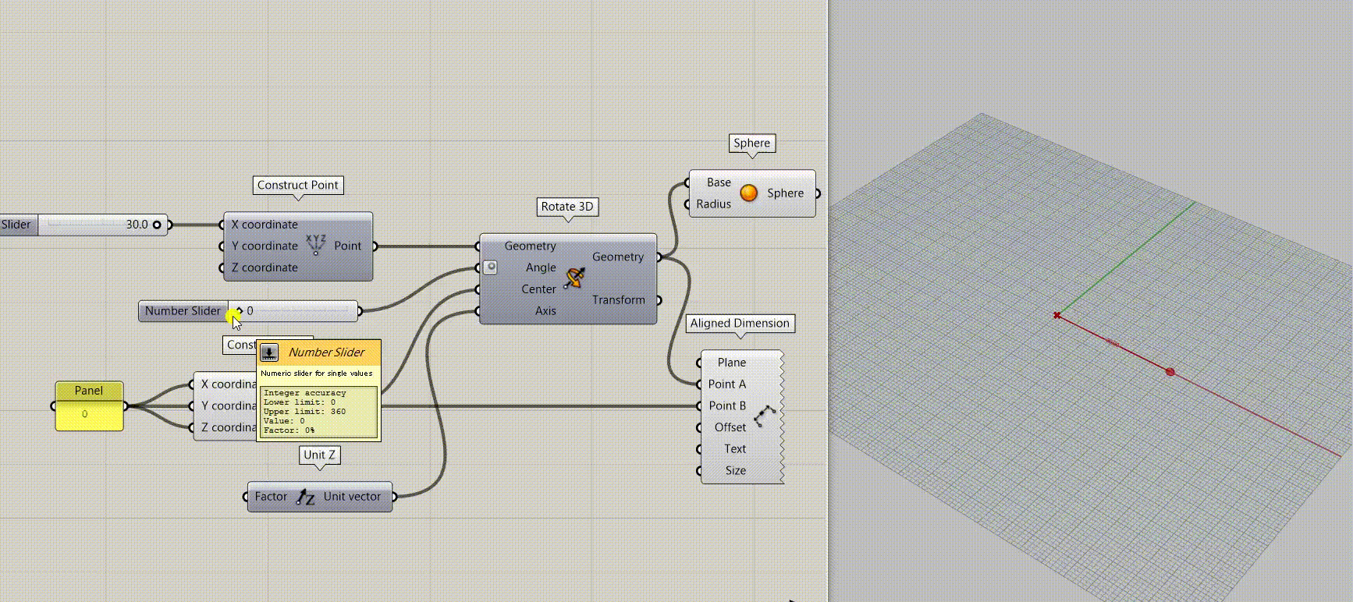The width and height of the screenshot is (1353, 602).
Task: Click the Axis input of Rotate 3D
Action: point(545,311)
